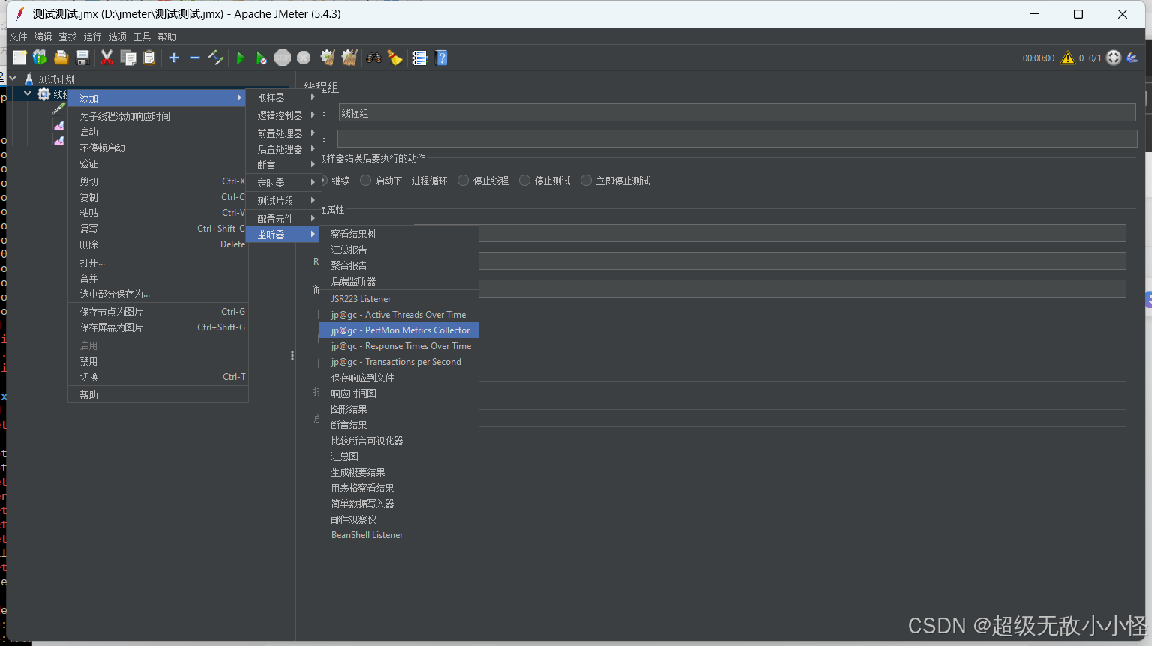The height and width of the screenshot is (646, 1152).
Task: Open Search with binoculars icon
Action: [373, 58]
